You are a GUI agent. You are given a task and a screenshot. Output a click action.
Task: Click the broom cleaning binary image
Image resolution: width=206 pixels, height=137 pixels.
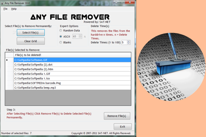point(171,67)
